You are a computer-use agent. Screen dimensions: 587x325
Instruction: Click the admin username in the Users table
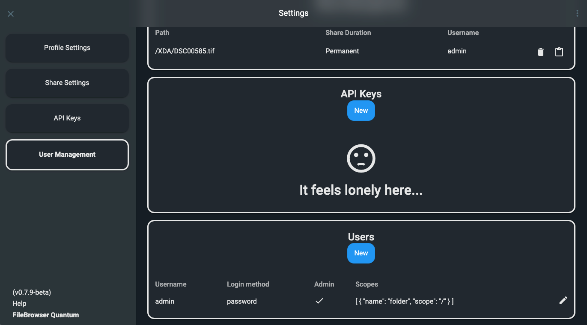[x=164, y=302]
